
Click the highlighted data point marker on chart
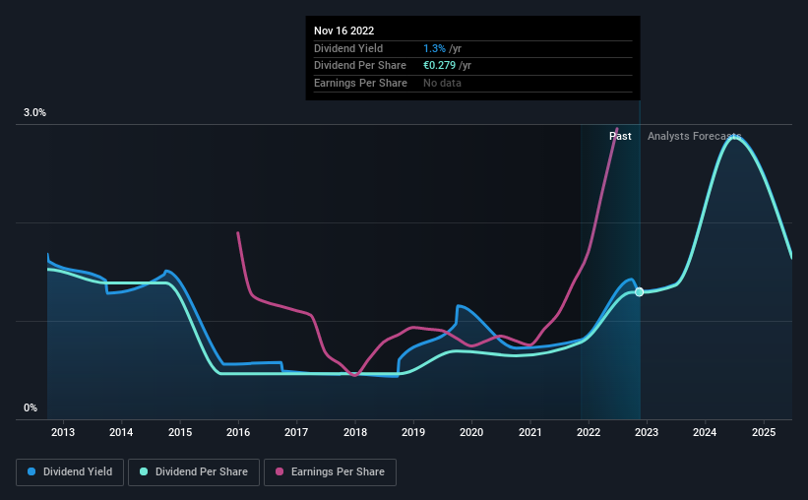point(639,292)
